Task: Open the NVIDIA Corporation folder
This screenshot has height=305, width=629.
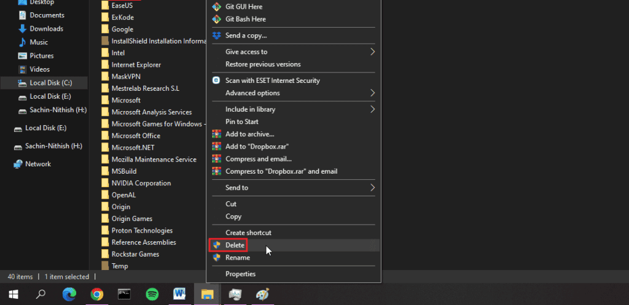Action: coord(141,183)
